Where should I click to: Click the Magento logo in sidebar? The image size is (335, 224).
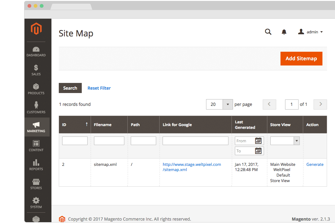(x=36, y=29)
